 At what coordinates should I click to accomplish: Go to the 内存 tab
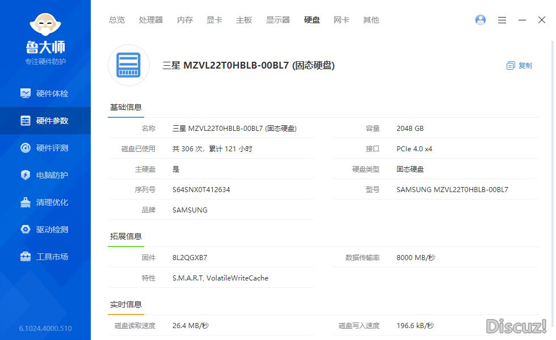point(185,20)
